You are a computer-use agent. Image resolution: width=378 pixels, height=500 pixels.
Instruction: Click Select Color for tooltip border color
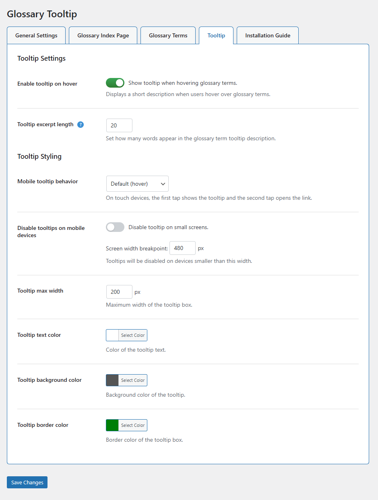[x=133, y=425]
